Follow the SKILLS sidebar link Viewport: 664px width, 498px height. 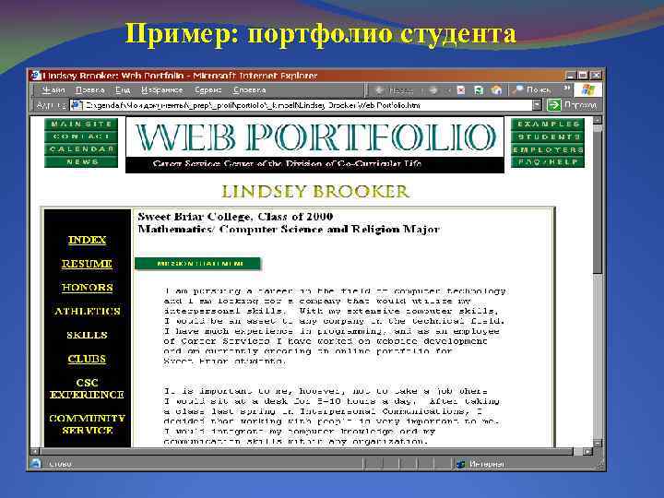(x=87, y=335)
